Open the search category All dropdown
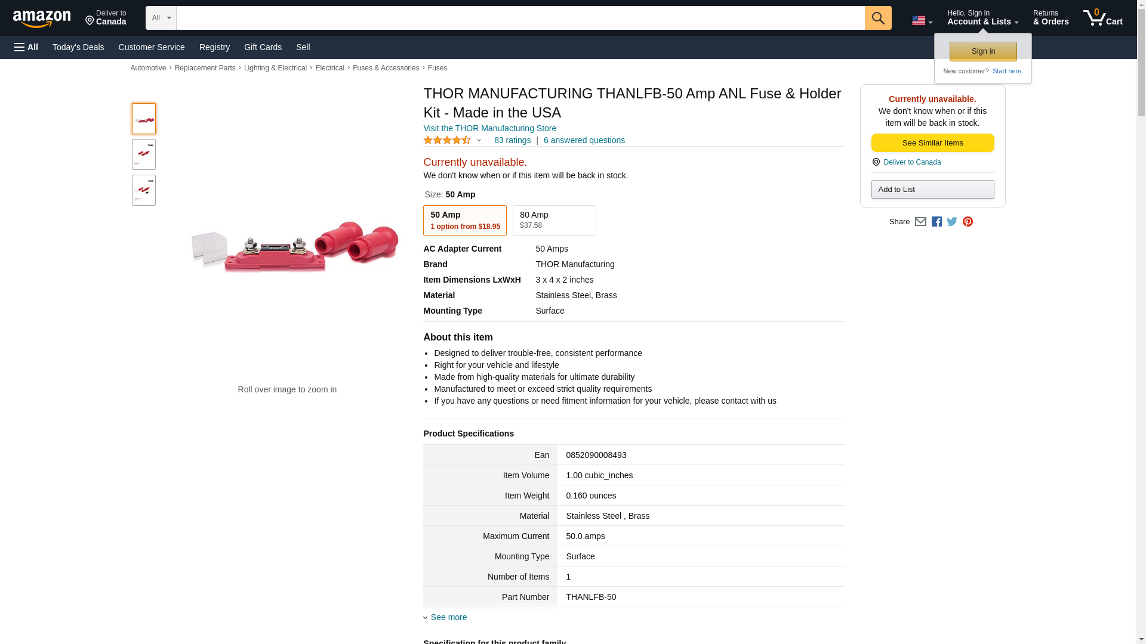1146x644 pixels. click(x=161, y=18)
